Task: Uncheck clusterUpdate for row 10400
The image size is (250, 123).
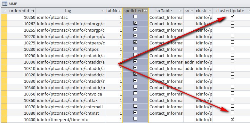Action: tap(232, 119)
